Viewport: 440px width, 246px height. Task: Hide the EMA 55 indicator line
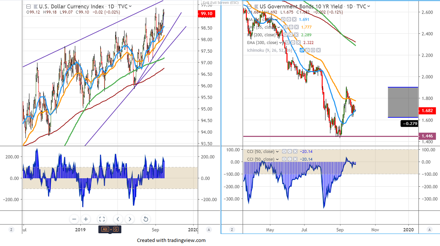pos(286,27)
